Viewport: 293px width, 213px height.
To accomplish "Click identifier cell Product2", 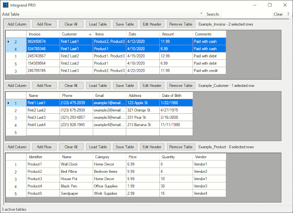I will (x=43, y=171).
